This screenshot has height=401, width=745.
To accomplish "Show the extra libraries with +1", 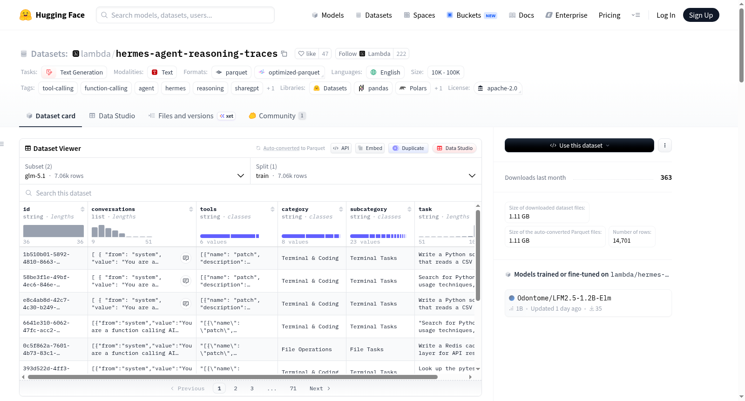I will tap(438, 88).
